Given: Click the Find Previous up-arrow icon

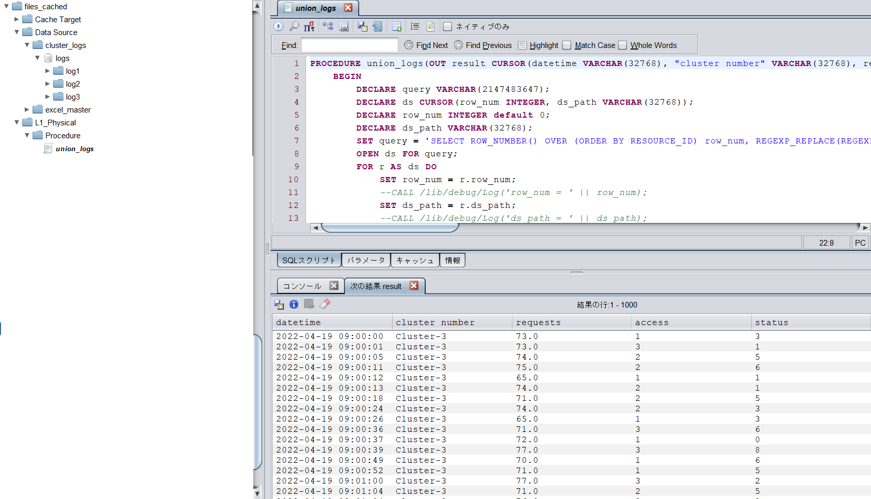Looking at the screenshot, I should [x=458, y=45].
